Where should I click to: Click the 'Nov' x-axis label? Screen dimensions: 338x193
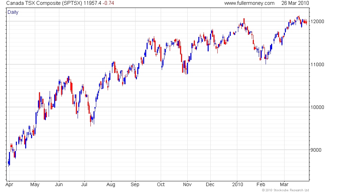click(187, 185)
